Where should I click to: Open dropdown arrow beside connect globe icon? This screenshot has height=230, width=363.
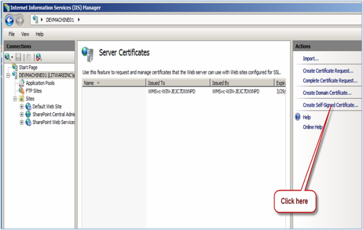12,57
